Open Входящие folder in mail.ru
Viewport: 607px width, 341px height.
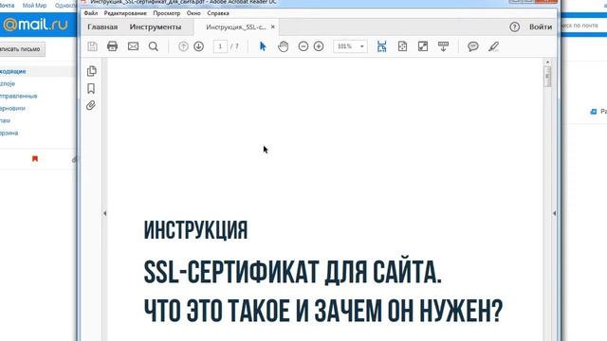point(12,72)
